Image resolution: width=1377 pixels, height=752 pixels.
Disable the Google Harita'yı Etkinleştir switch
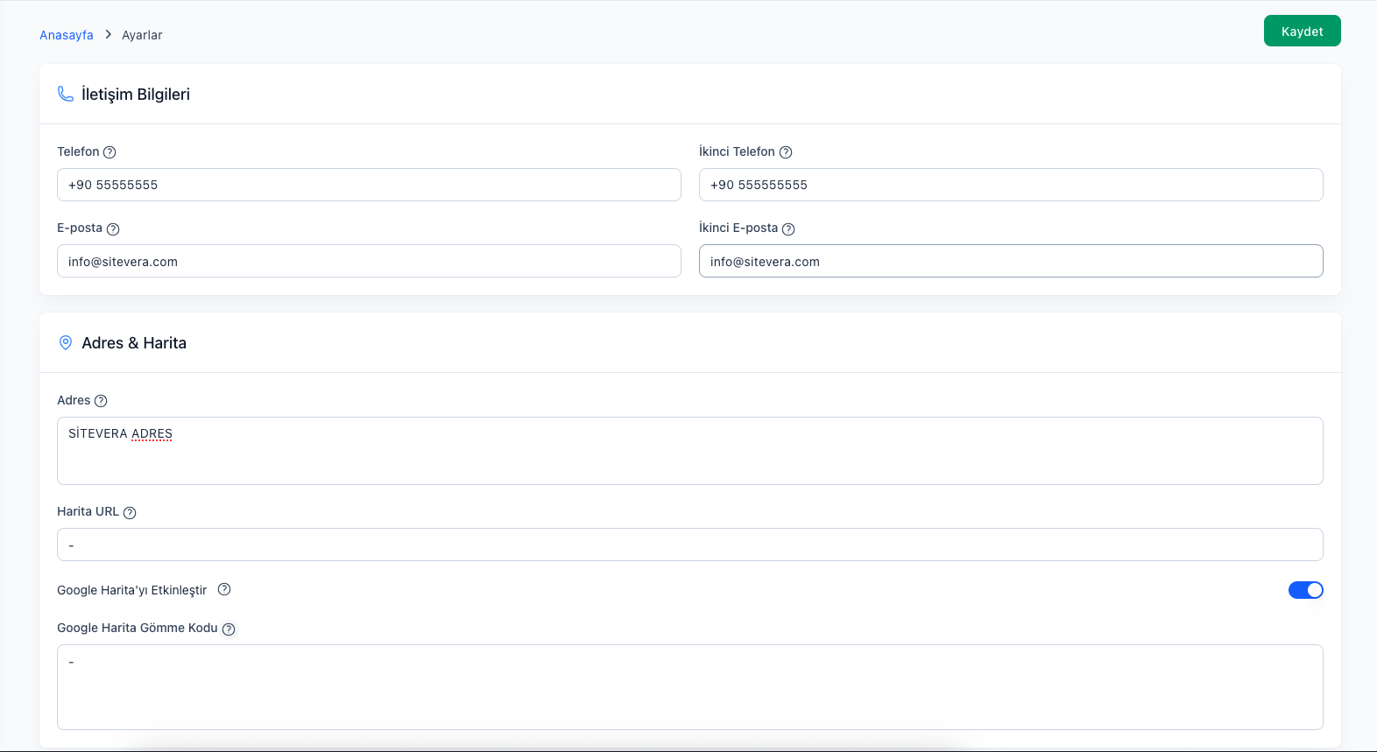[x=1305, y=590]
